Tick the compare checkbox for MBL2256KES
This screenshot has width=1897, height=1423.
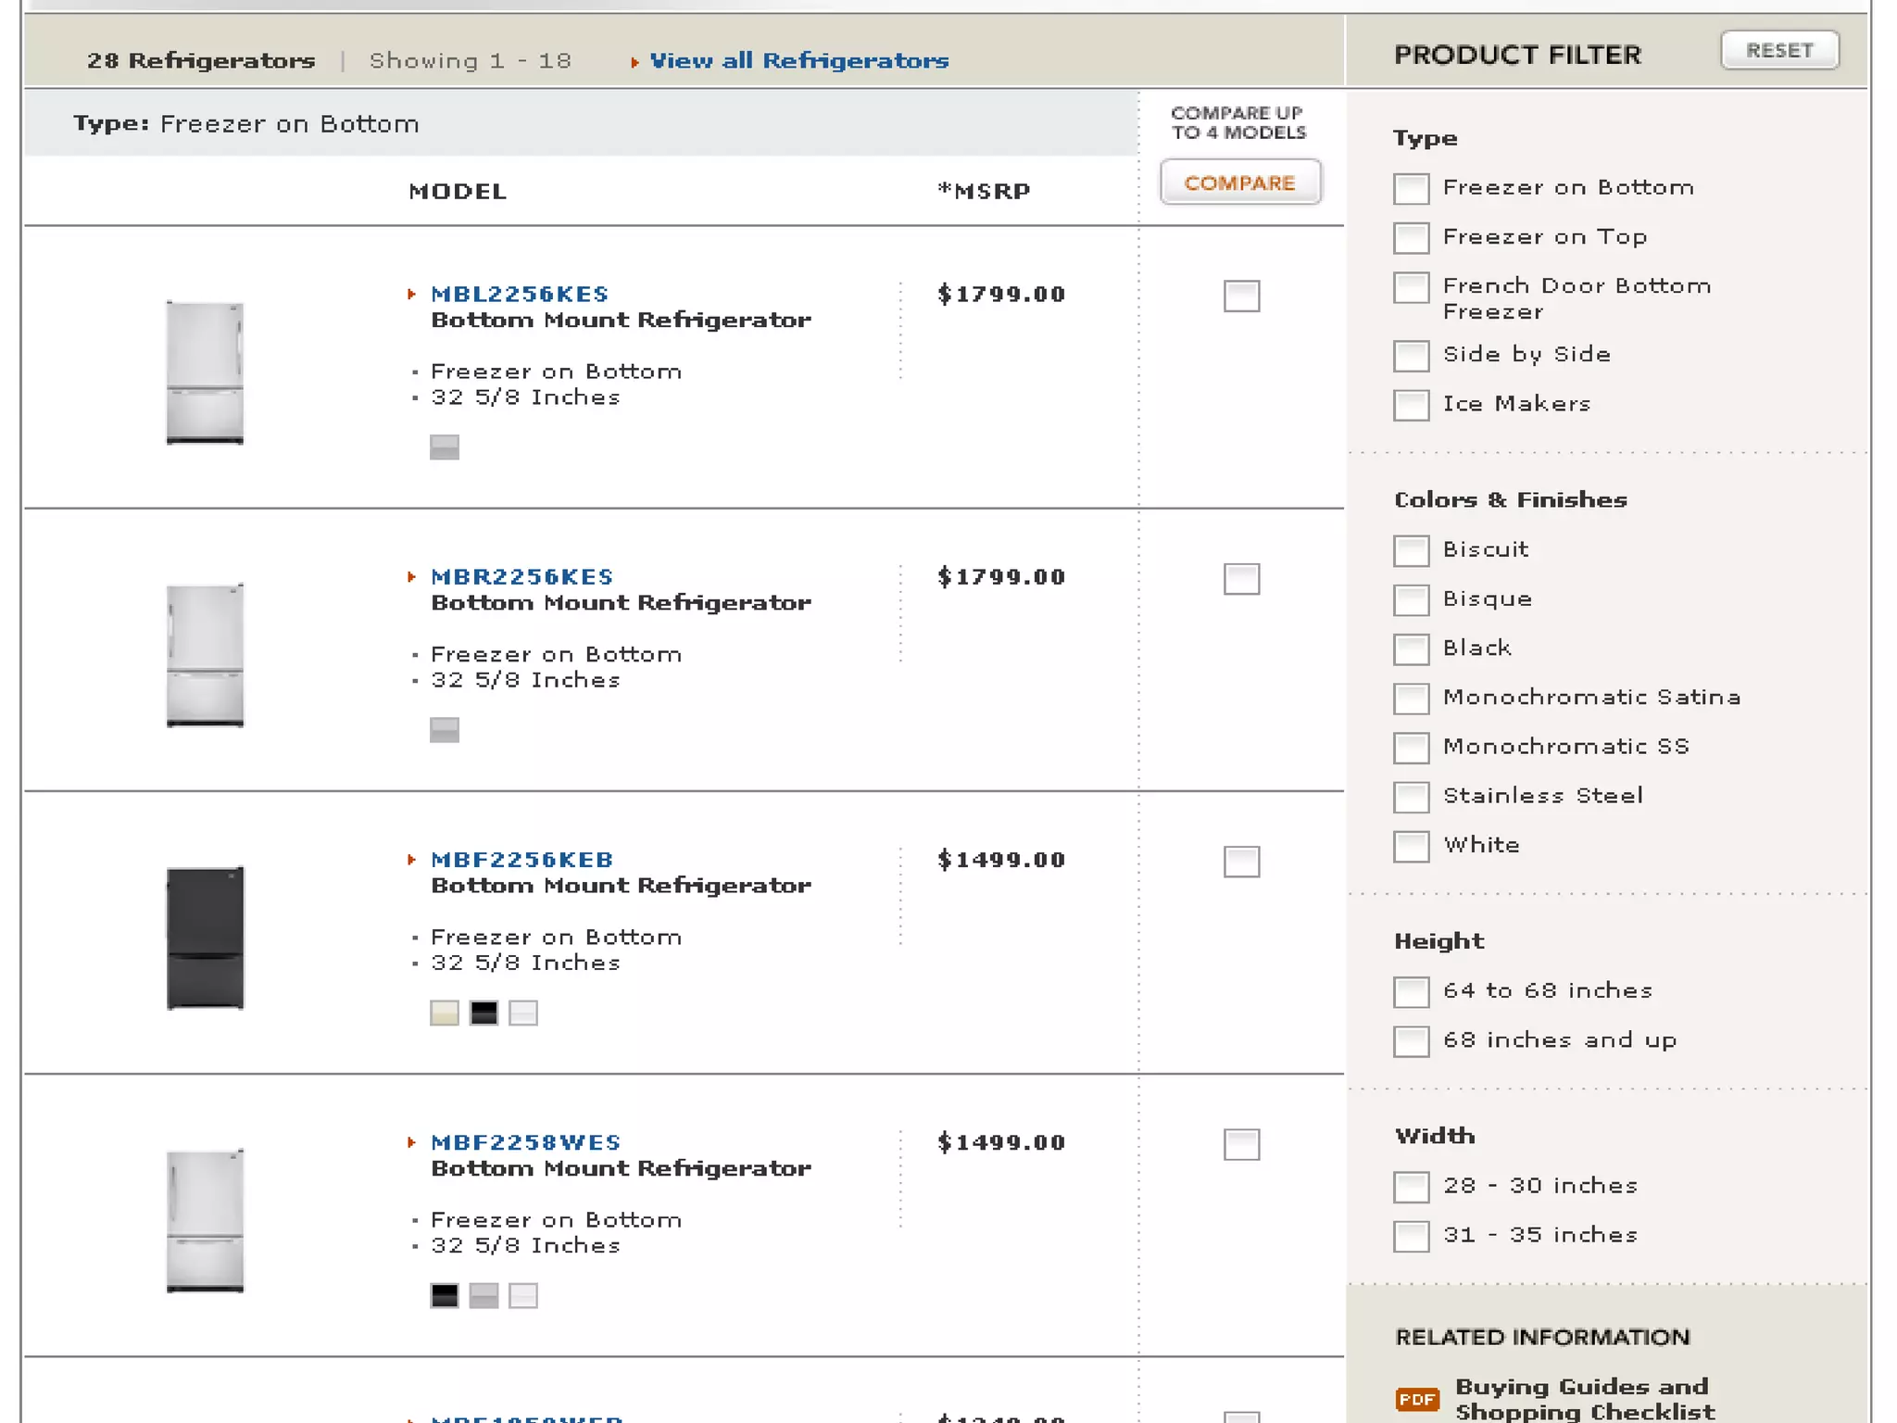[x=1241, y=296]
